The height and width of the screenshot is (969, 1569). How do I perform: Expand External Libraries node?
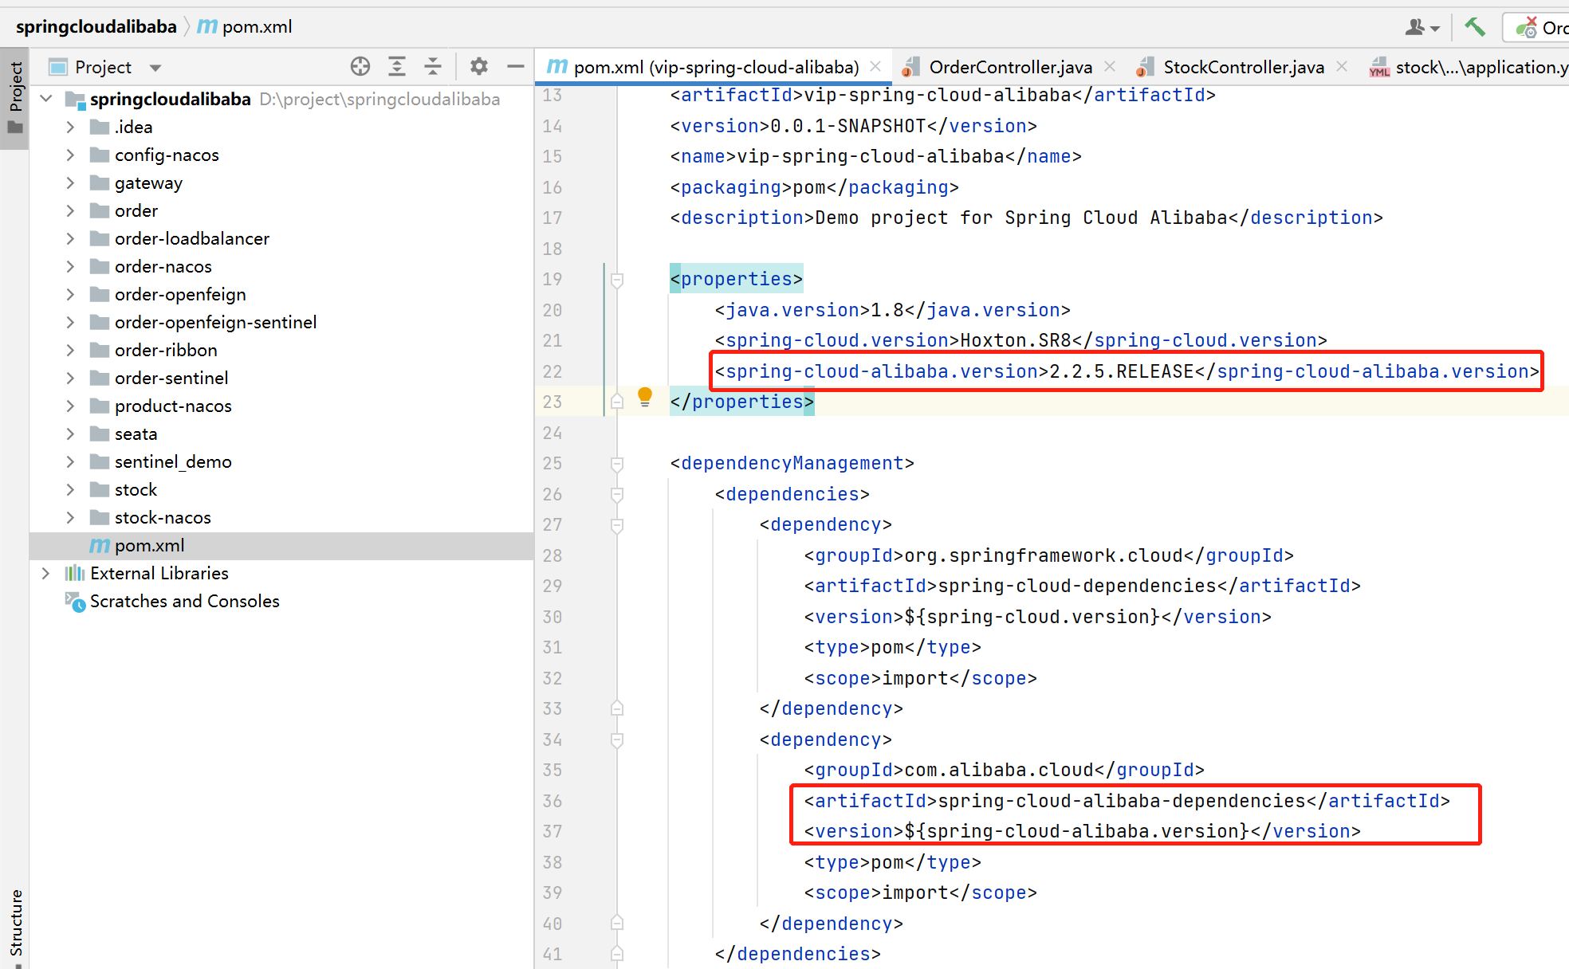pyautogui.click(x=45, y=573)
